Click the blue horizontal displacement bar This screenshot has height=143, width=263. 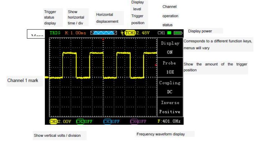coord(103,33)
